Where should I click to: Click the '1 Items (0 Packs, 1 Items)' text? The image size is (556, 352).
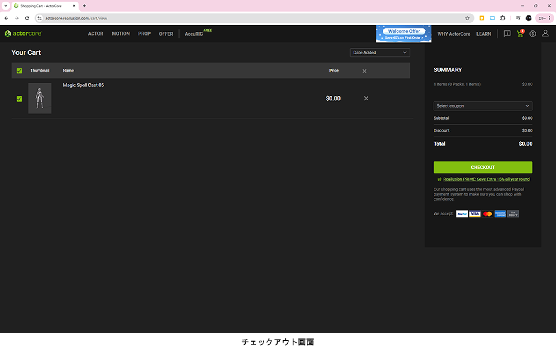tap(457, 84)
